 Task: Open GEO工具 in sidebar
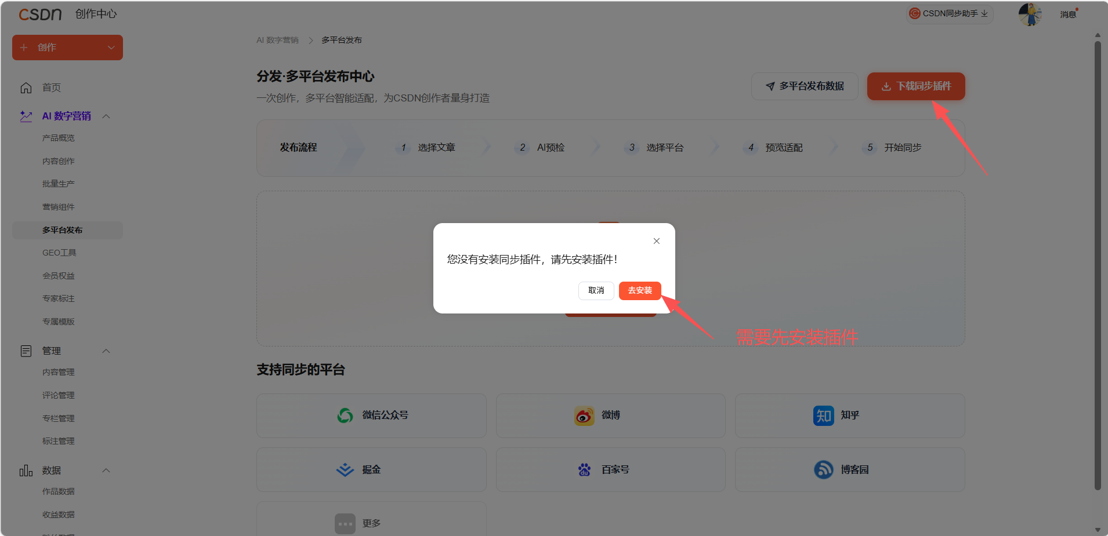pyautogui.click(x=59, y=253)
